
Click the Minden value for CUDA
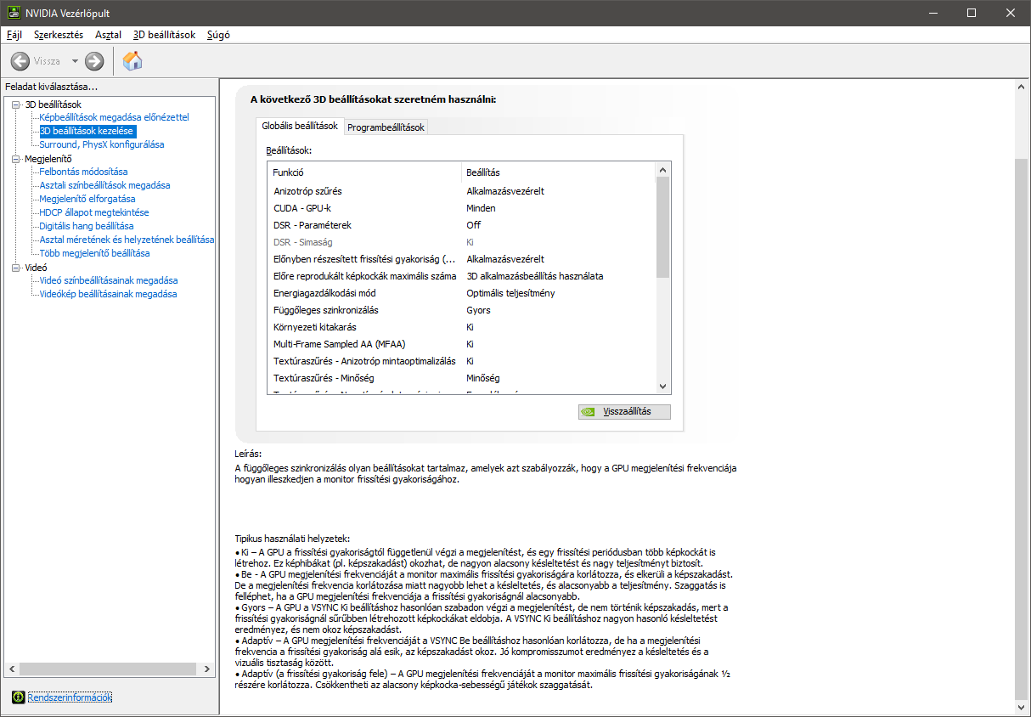pos(481,208)
